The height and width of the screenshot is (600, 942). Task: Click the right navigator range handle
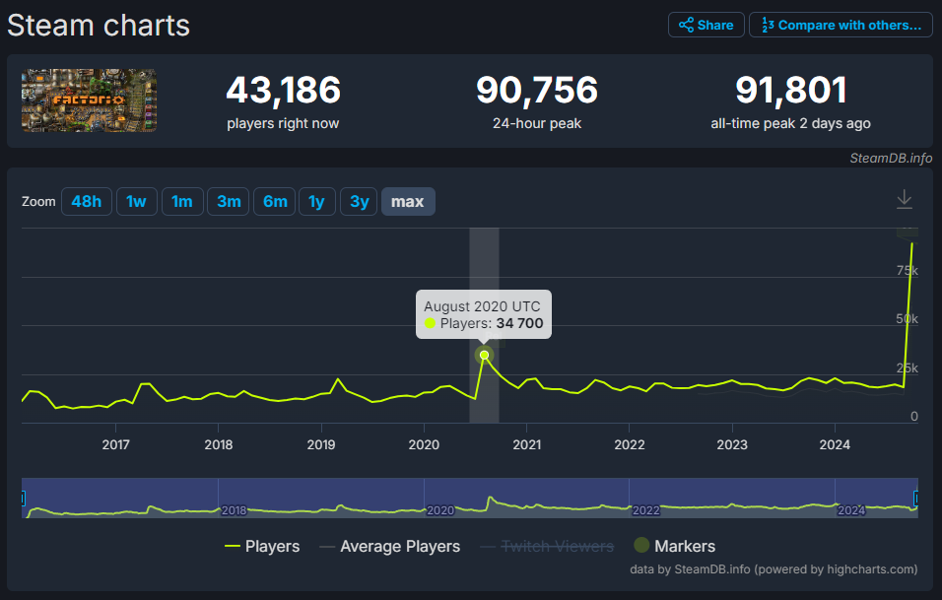pos(916,498)
